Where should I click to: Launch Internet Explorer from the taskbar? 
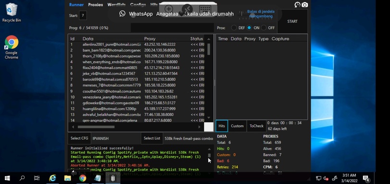(x=52, y=178)
